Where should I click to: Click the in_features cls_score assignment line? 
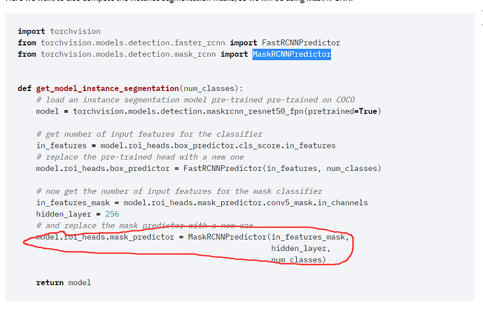(x=185, y=146)
